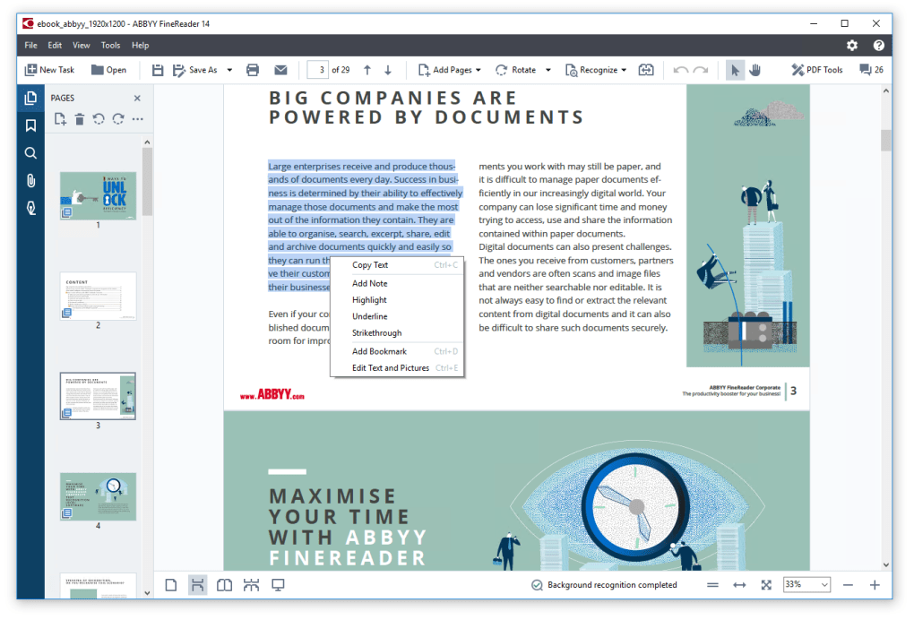The width and height of the screenshot is (914, 620).
Task: Open help with the question mark icon
Action: point(879,45)
